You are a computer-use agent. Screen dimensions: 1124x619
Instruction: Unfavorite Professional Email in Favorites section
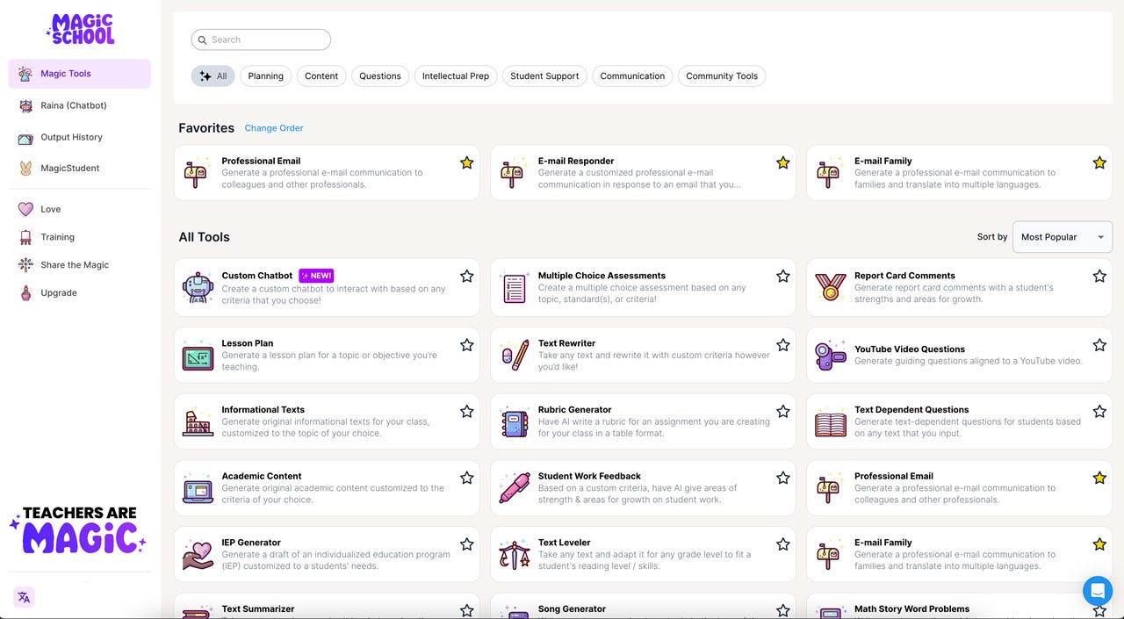coord(467,162)
